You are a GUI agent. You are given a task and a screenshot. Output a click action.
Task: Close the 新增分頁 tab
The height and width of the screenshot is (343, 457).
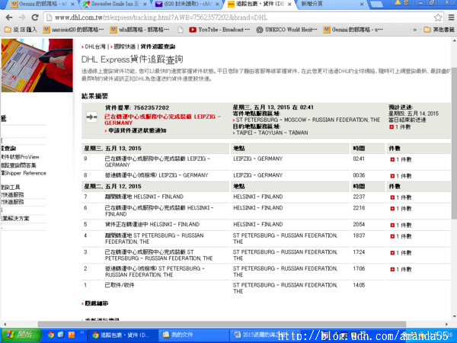(362, 5)
